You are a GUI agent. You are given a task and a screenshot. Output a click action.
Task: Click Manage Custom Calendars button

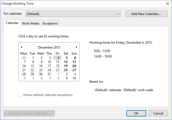[x=29, y=113]
